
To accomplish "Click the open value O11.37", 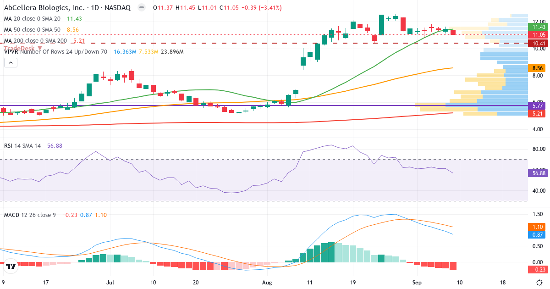I will point(164,8).
